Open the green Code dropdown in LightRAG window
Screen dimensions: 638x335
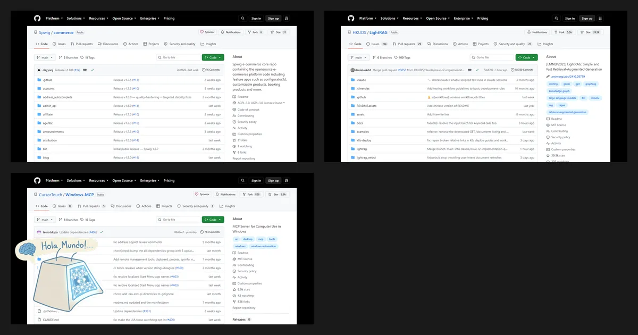point(526,57)
